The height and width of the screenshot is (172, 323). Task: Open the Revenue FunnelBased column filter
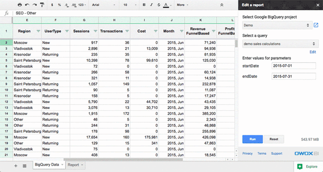(214, 31)
